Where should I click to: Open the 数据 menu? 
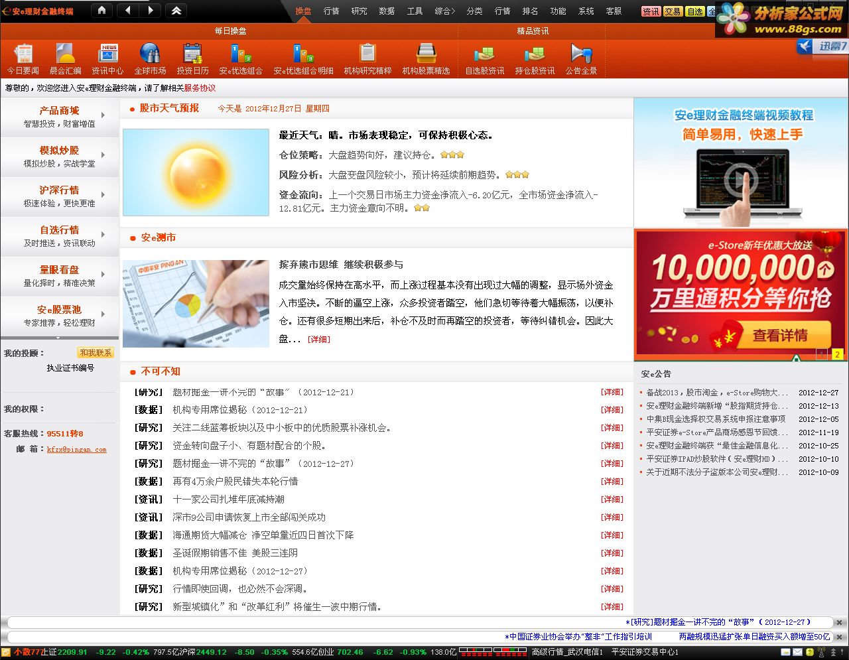click(x=387, y=11)
